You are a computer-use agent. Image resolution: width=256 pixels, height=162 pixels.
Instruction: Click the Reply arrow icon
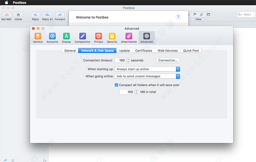[35, 15]
